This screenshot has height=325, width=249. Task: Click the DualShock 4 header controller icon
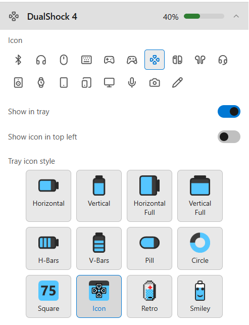[x=14, y=16]
